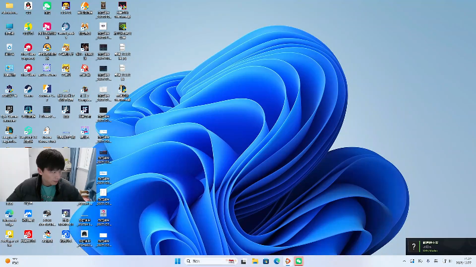Open the Recycle Bin desktop icon

(9, 47)
